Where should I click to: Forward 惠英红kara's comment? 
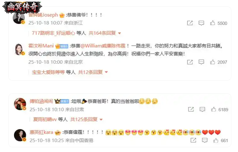(193, 140)
